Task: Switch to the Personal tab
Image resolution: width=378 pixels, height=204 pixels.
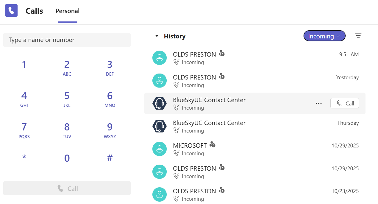Action: [68, 11]
